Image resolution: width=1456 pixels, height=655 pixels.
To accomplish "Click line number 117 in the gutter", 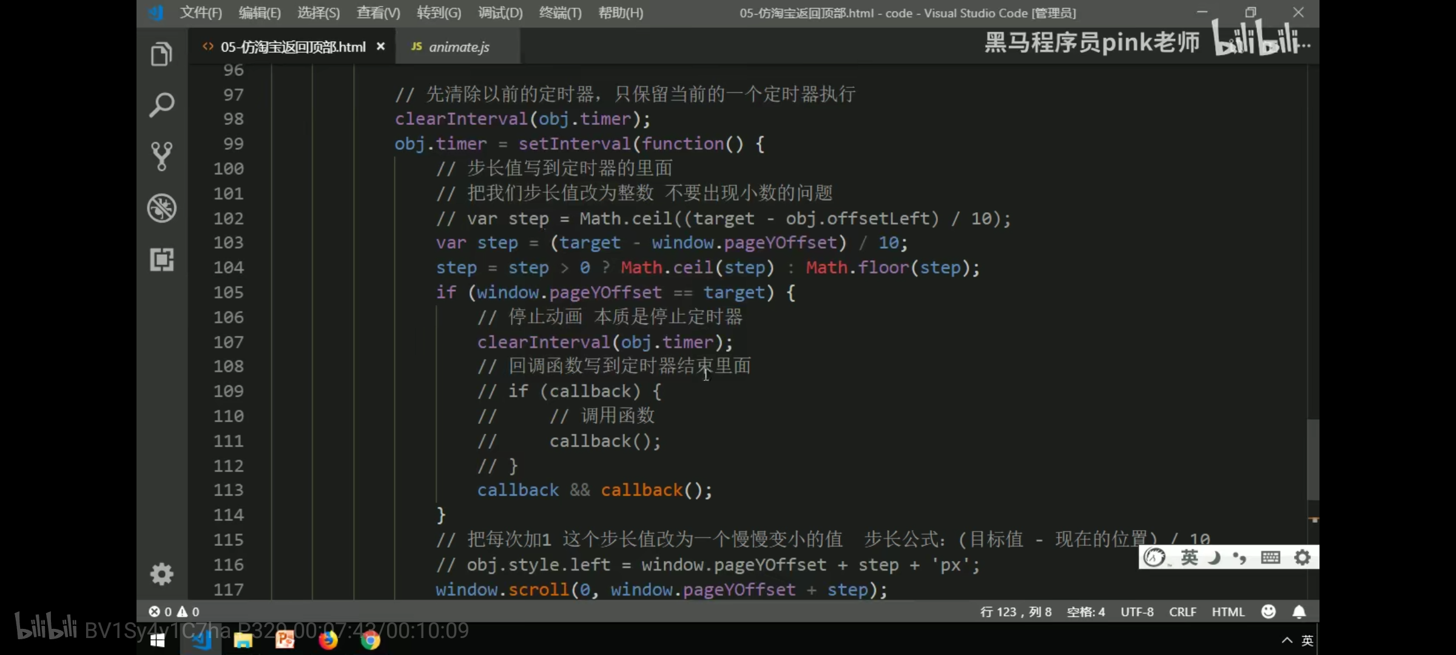I will (x=228, y=589).
